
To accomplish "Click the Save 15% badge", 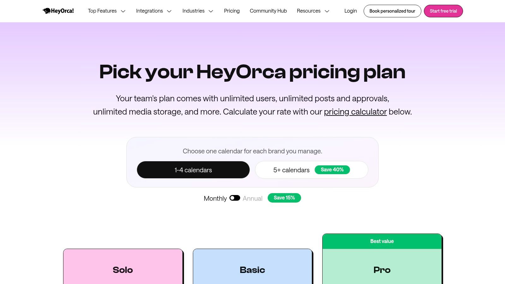I will point(284,198).
